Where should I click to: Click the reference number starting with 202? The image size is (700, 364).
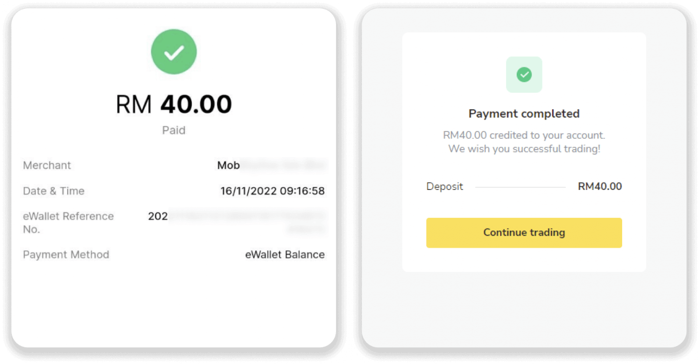click(x=158, y=216)
